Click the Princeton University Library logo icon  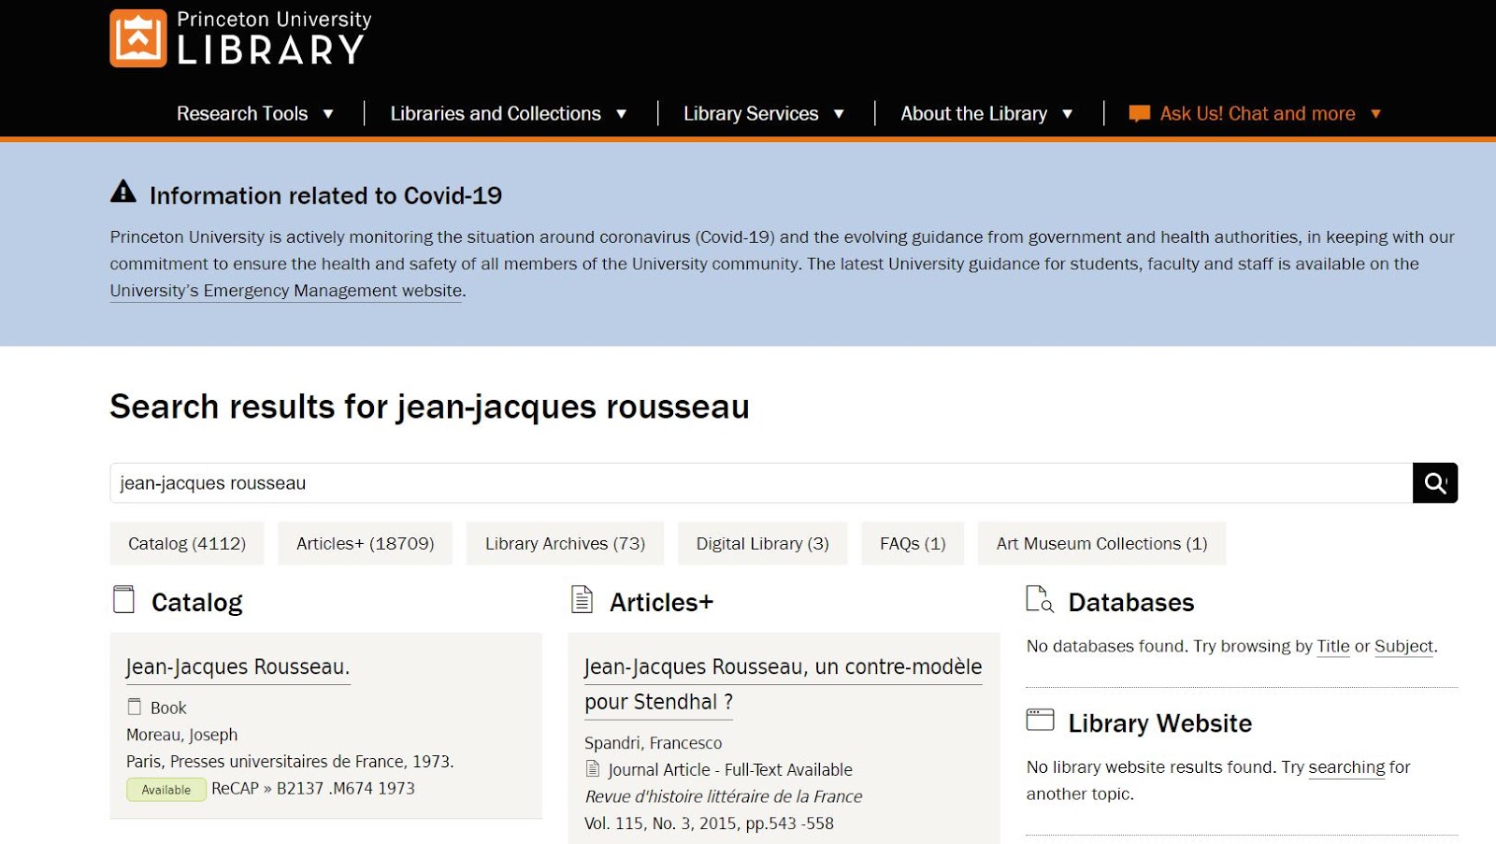tap(138, 38)
